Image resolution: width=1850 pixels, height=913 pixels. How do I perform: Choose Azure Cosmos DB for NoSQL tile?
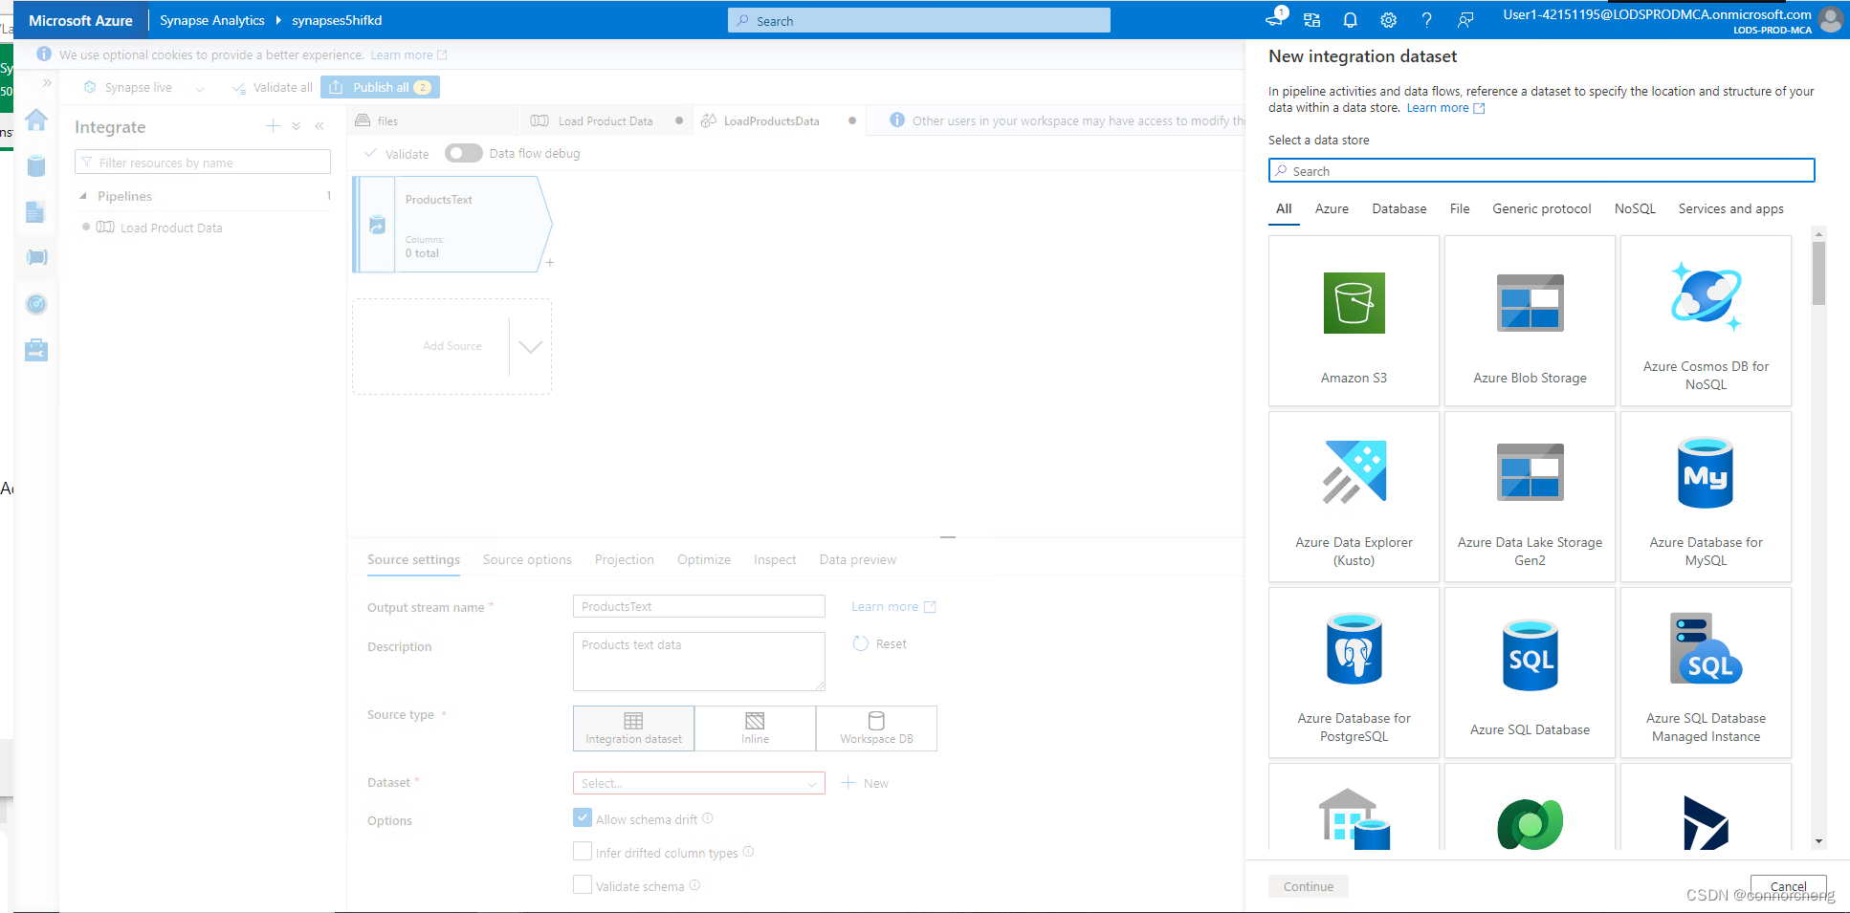point(1706,320)
